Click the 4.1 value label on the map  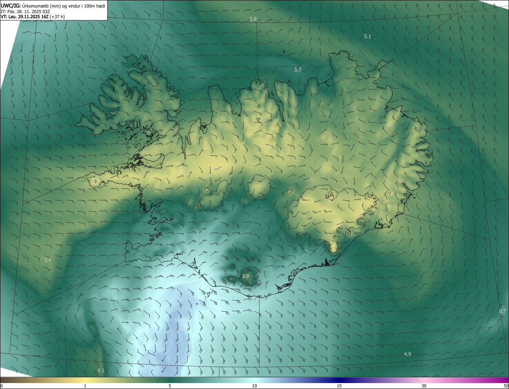(x=101, y=370)
